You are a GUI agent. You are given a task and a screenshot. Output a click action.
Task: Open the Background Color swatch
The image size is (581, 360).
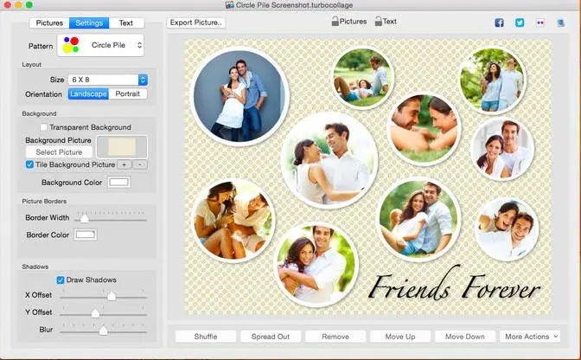click(118, 183)
